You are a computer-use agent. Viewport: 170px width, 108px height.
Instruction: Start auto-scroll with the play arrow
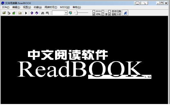click(x=26, y=13)
